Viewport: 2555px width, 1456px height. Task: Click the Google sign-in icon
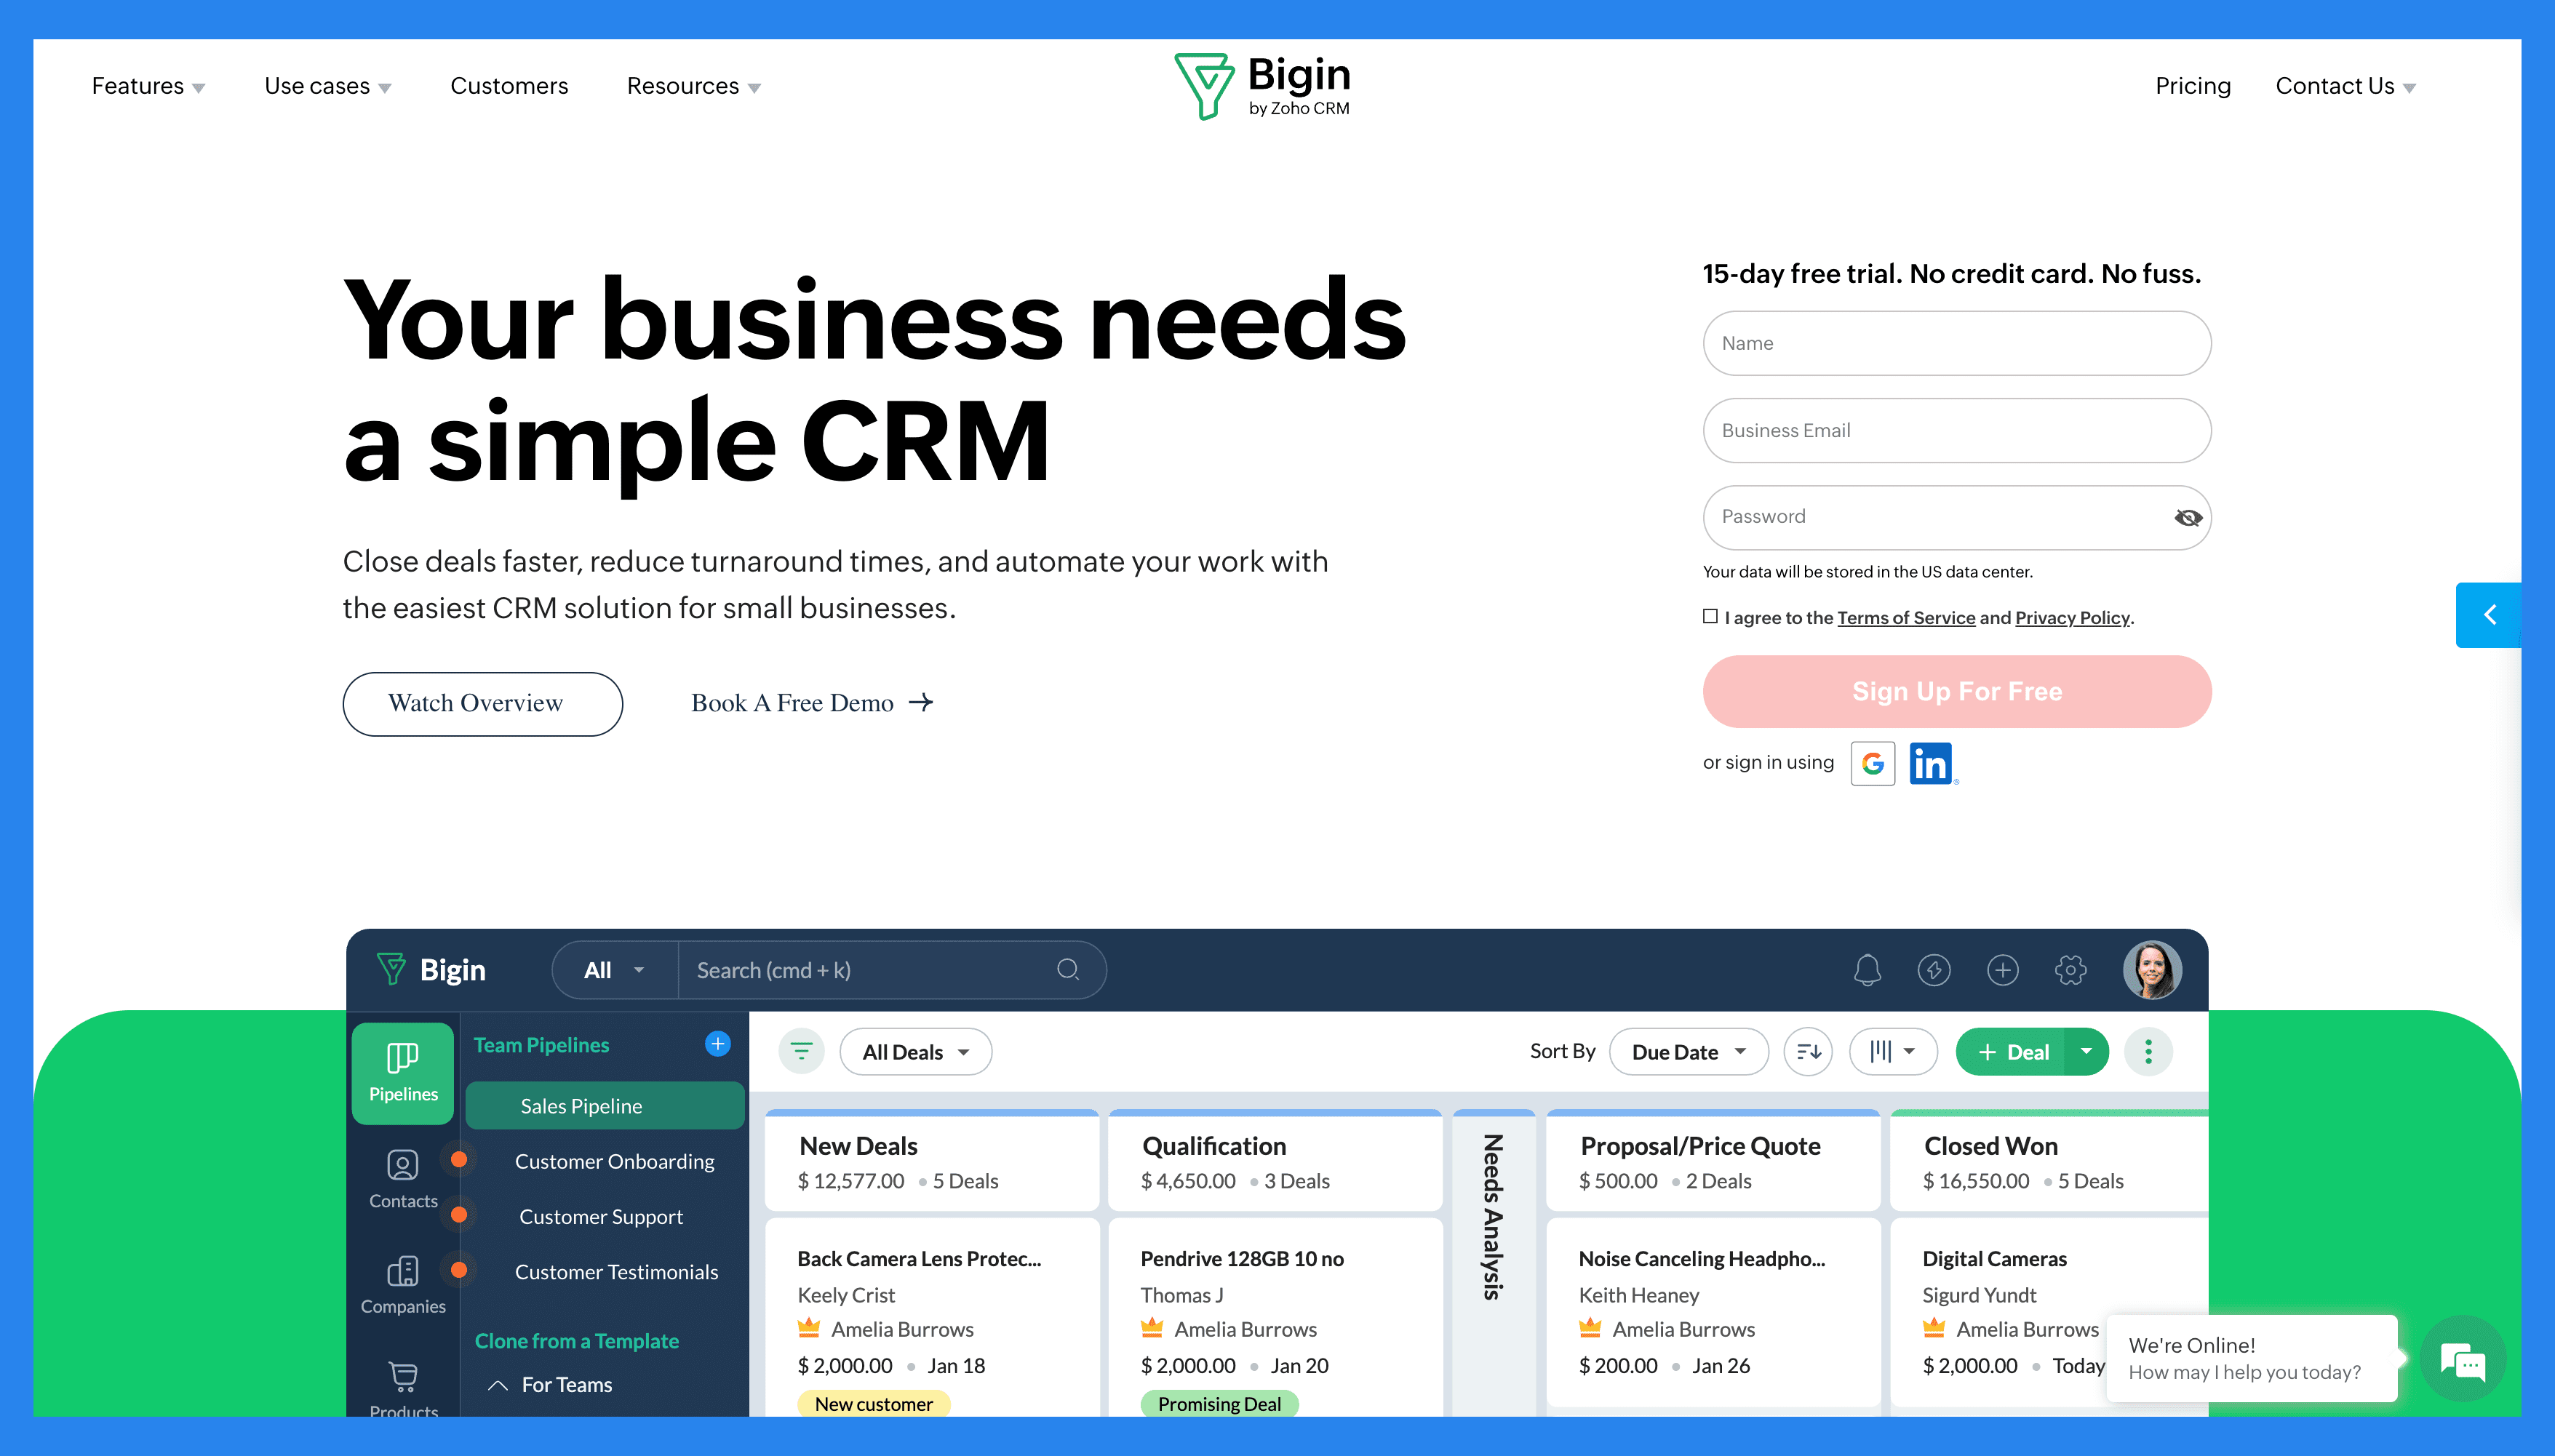coord(1872,764)
